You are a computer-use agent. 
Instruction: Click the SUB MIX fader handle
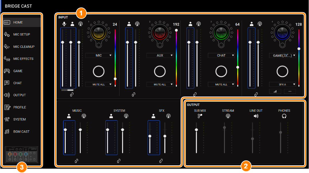pyautogui.click(x=196, y=130)
